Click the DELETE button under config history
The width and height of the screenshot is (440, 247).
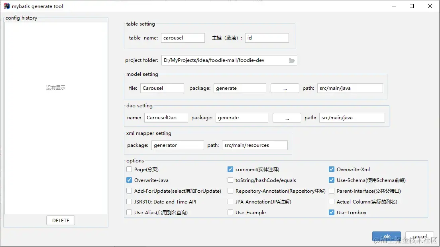click(61, 221)
